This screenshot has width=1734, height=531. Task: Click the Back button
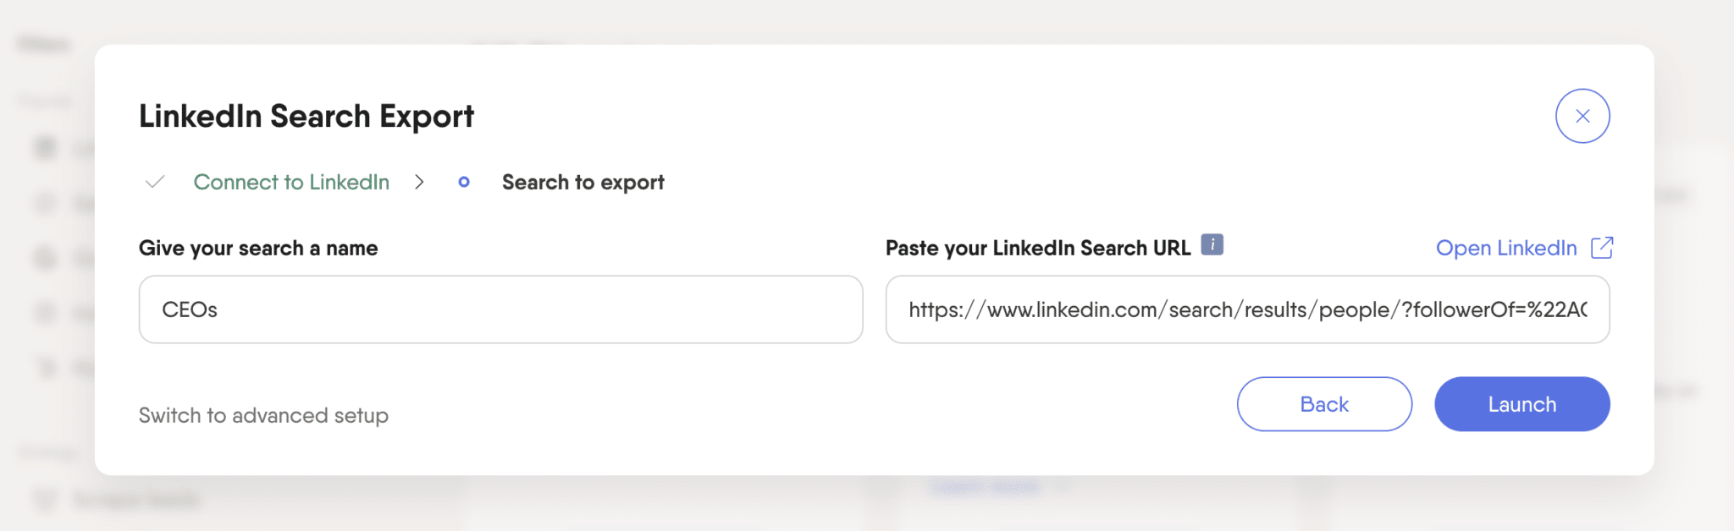[1323, 404]
